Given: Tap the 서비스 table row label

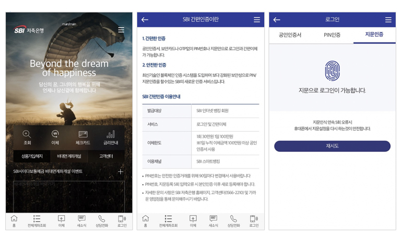Looking at the screenshot, I should pos(152,124).
